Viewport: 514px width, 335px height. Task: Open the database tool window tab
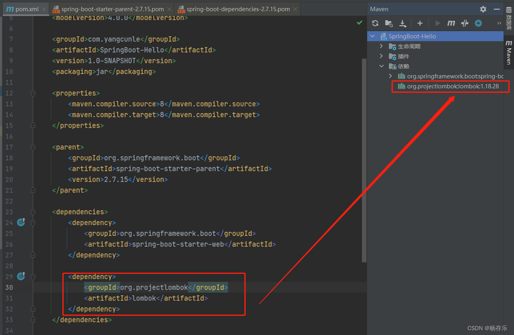[509, 18]
